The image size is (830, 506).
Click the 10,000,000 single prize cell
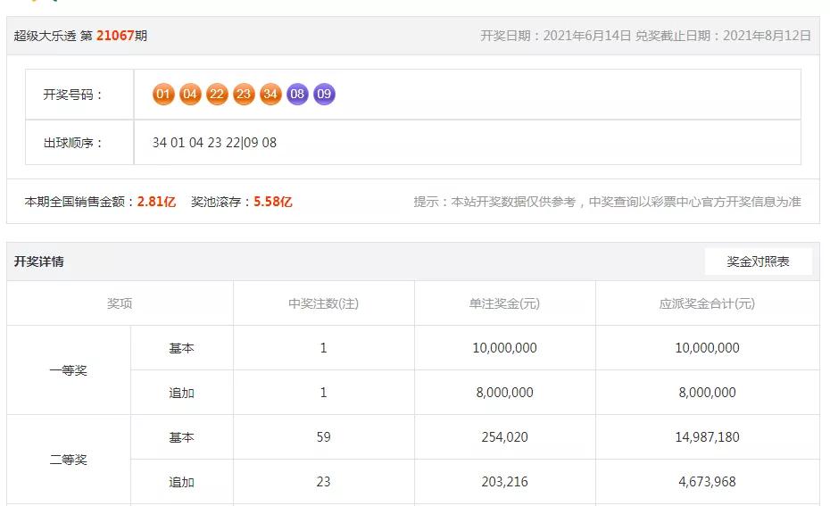point(504,348)
